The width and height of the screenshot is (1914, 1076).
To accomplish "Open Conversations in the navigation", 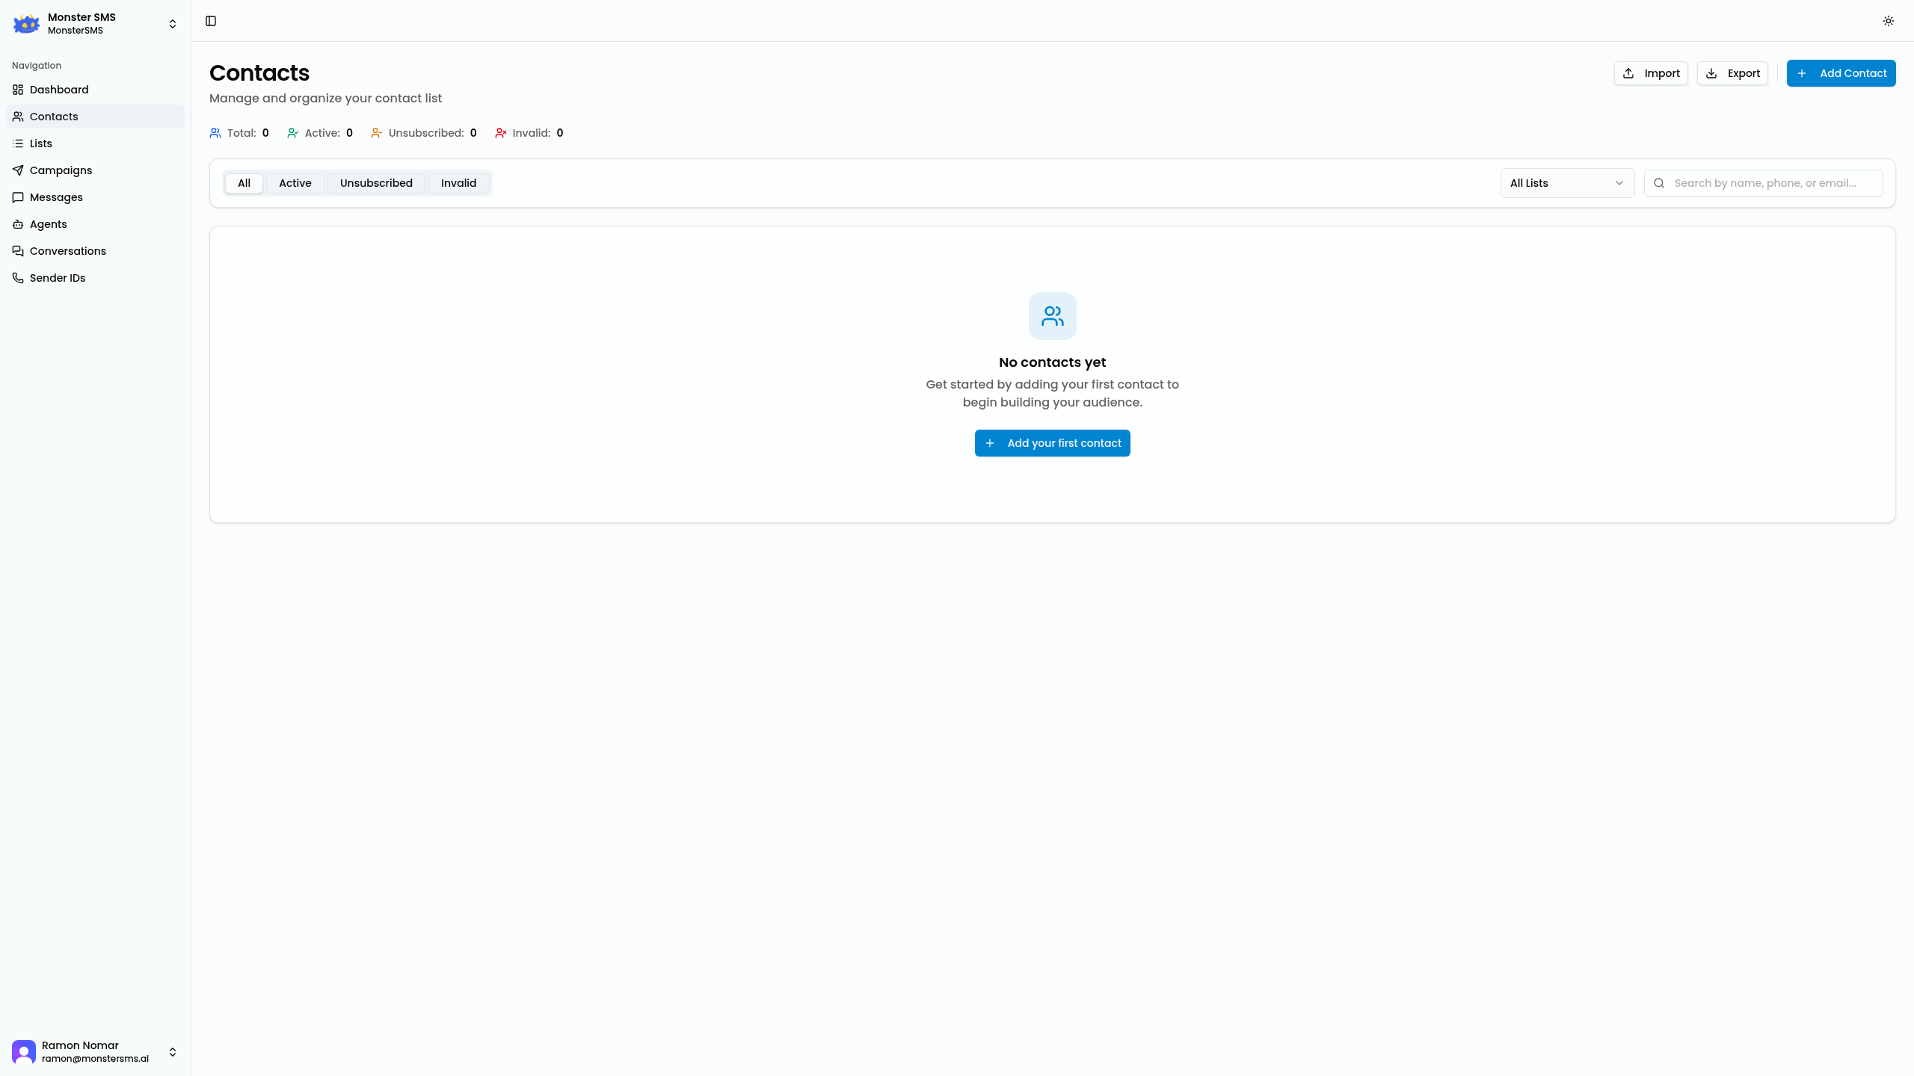I will coord(95,251).
